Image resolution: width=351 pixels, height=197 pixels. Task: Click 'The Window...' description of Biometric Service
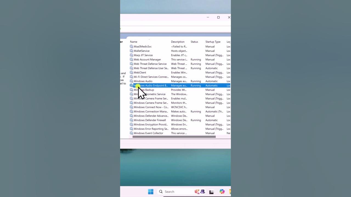pyautogui.click(x=179, y=94)
